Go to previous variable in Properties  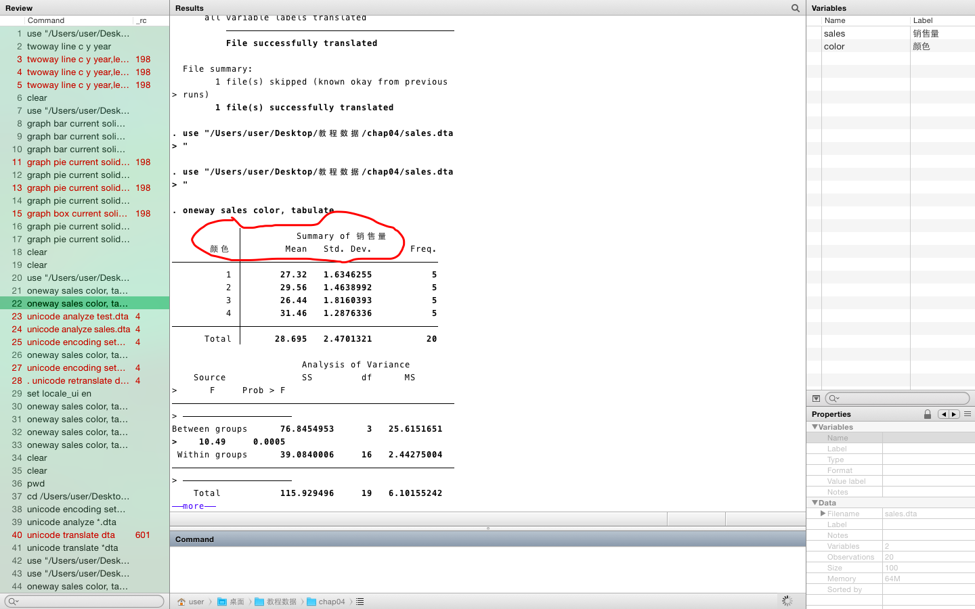click(x=943, y=414)
